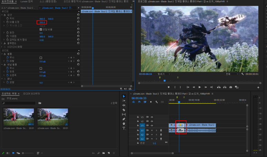Toggle V1 track output eye

point(152,125)
